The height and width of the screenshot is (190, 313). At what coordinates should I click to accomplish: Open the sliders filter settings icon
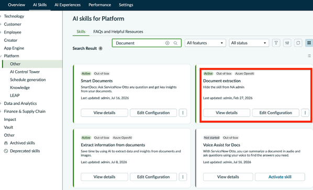287,43
